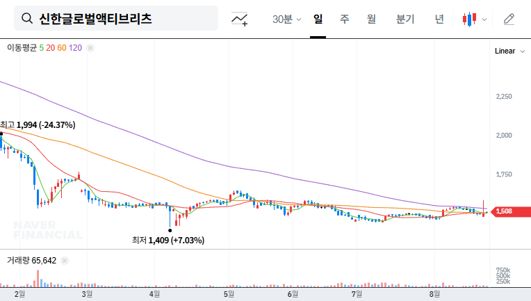The image size is (531, 301).
Task: Click the 5월 label on time axis
Action: click(x=229, y=294)
